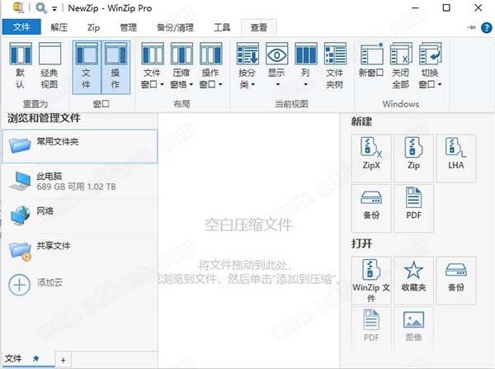Toggle the 文件夹树 view
495x369 pixels.
335,66
